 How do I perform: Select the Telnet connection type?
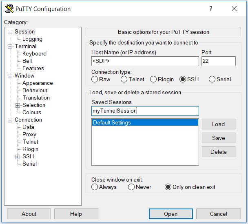click(x=124, y=79)
